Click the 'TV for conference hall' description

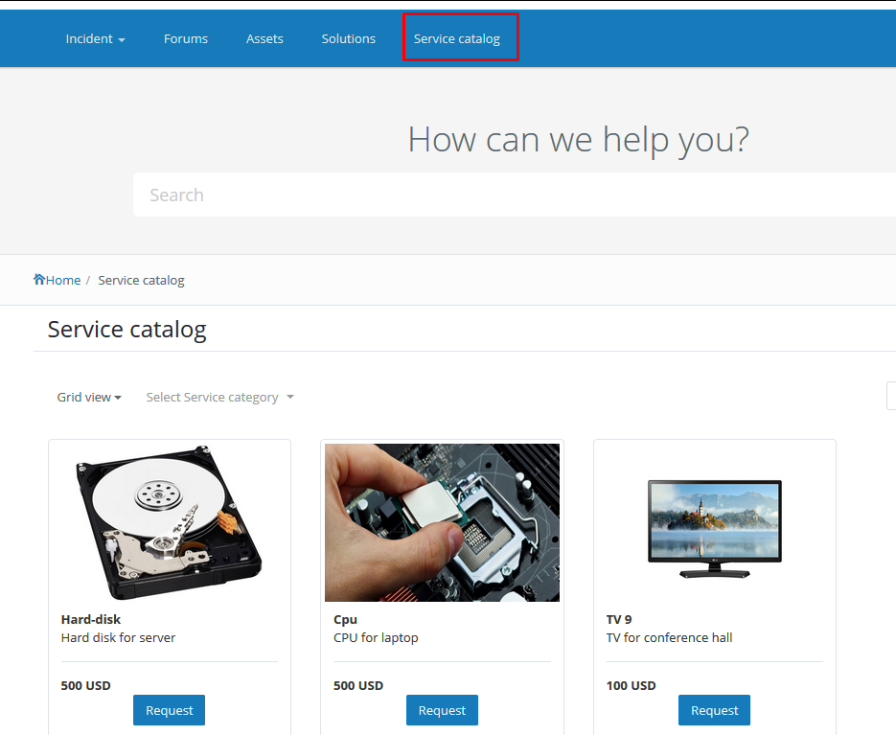click(x=669, y=638)
